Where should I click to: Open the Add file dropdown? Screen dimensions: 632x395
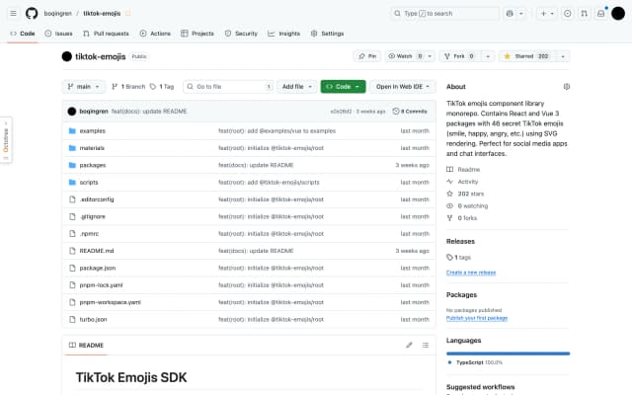click(x=297, y=87)
